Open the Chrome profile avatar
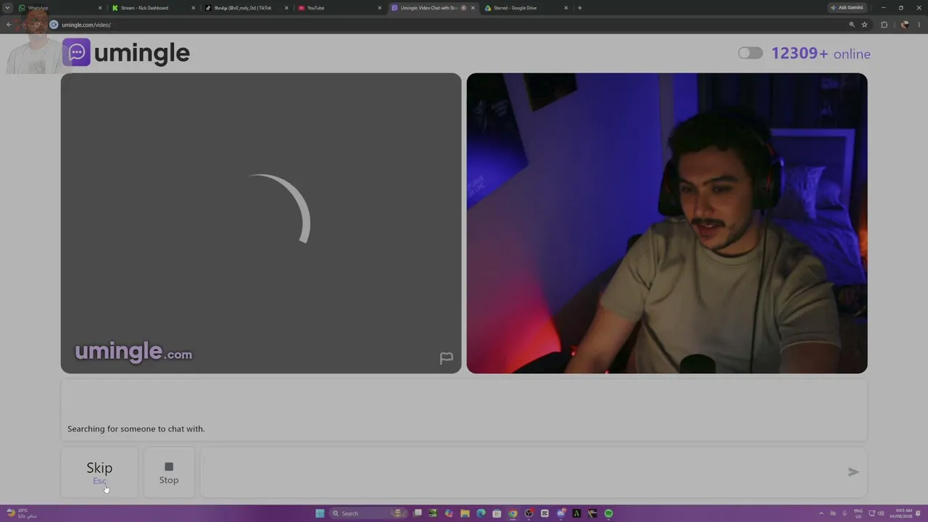The height and width of the screenshot is (522, 928). [904, 25]
